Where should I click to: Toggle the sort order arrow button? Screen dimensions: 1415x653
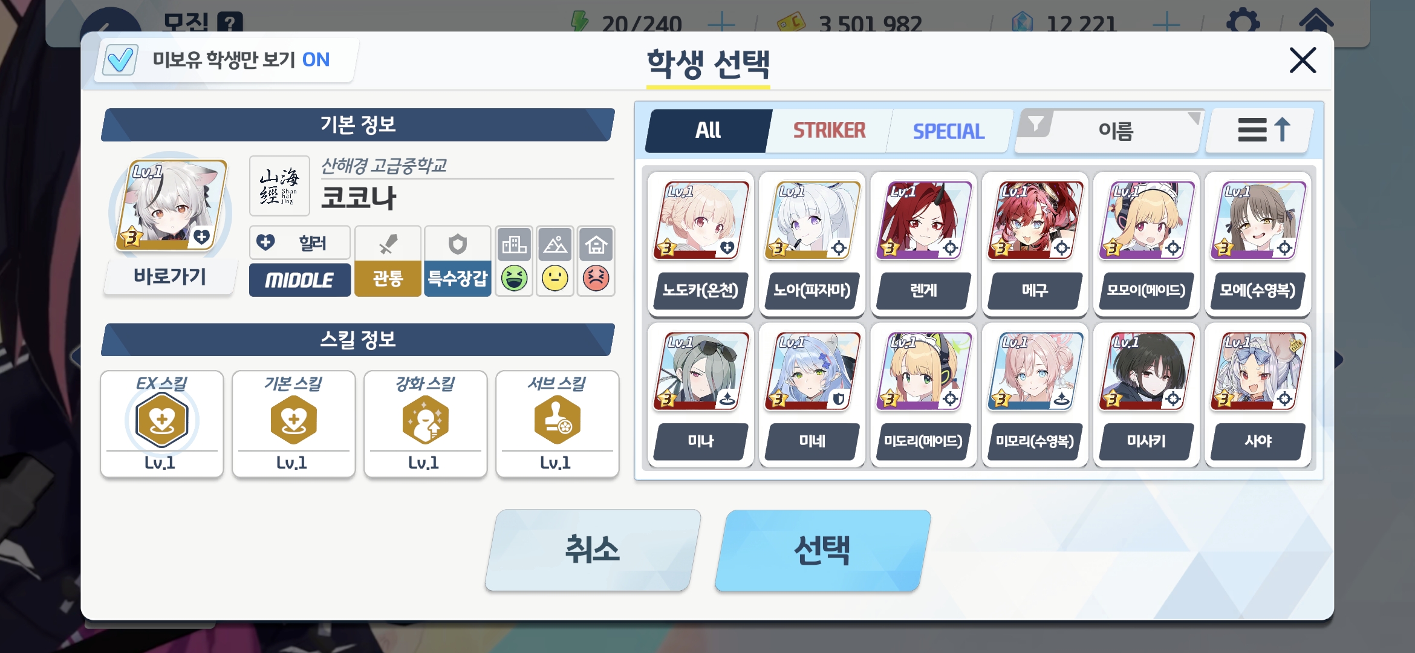[1260, 130]
